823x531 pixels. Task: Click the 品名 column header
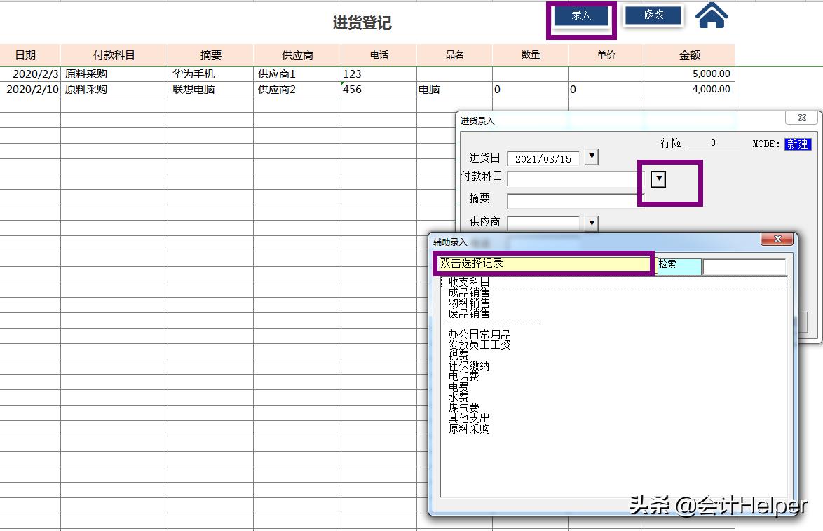tap(453, 54)
